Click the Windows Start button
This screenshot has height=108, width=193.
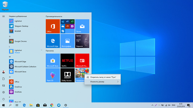click(3, 105)
